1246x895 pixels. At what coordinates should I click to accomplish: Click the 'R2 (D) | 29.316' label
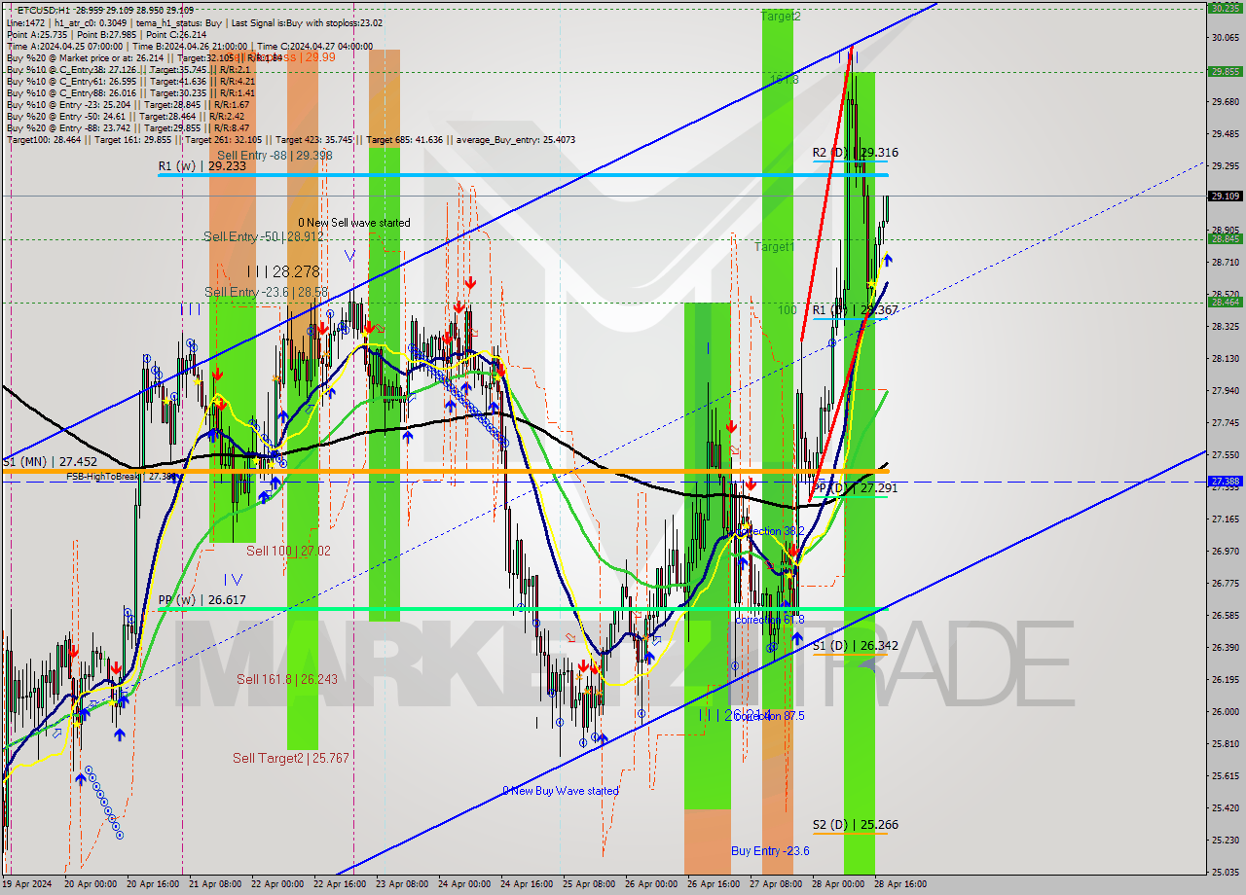[x=856, y=153]
